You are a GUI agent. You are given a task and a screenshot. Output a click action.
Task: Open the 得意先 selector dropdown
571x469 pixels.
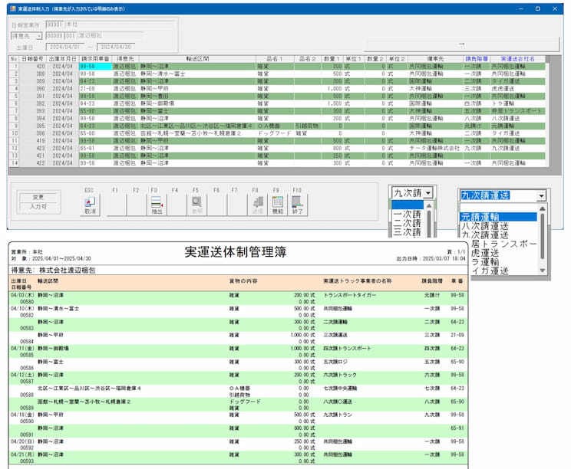pos(38,36)
